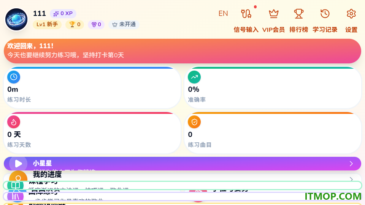Image resolution: width=365 pixels, height=205 pixels.
Task: Click the 学习记录 label
Action: pos(325,30)
